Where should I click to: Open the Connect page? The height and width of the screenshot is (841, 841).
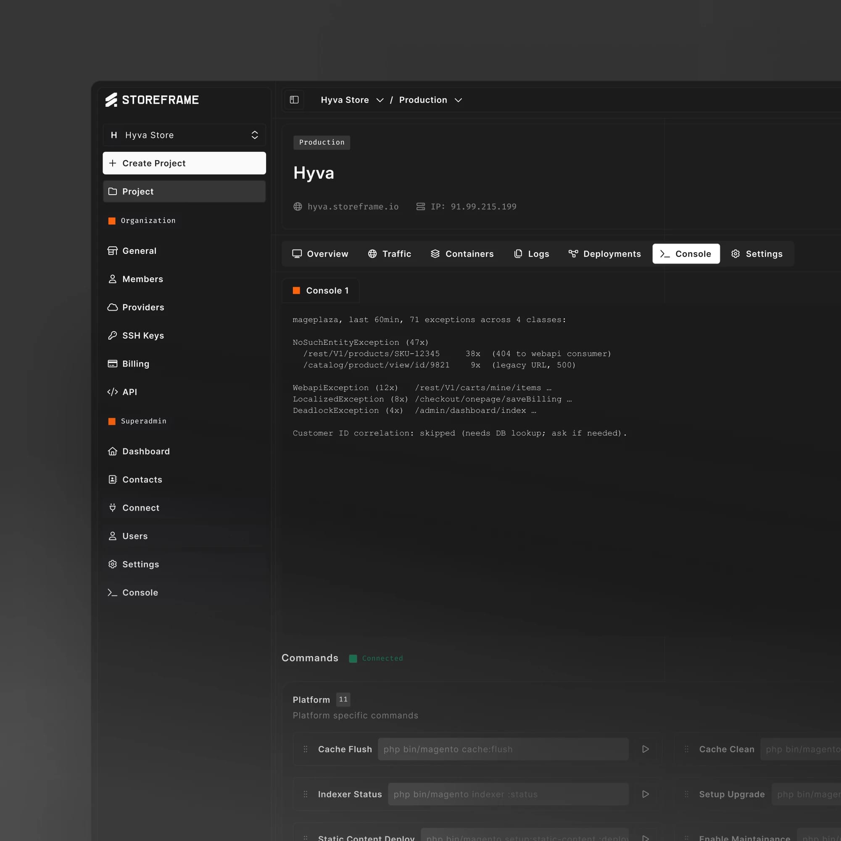[x=133, y=508]
